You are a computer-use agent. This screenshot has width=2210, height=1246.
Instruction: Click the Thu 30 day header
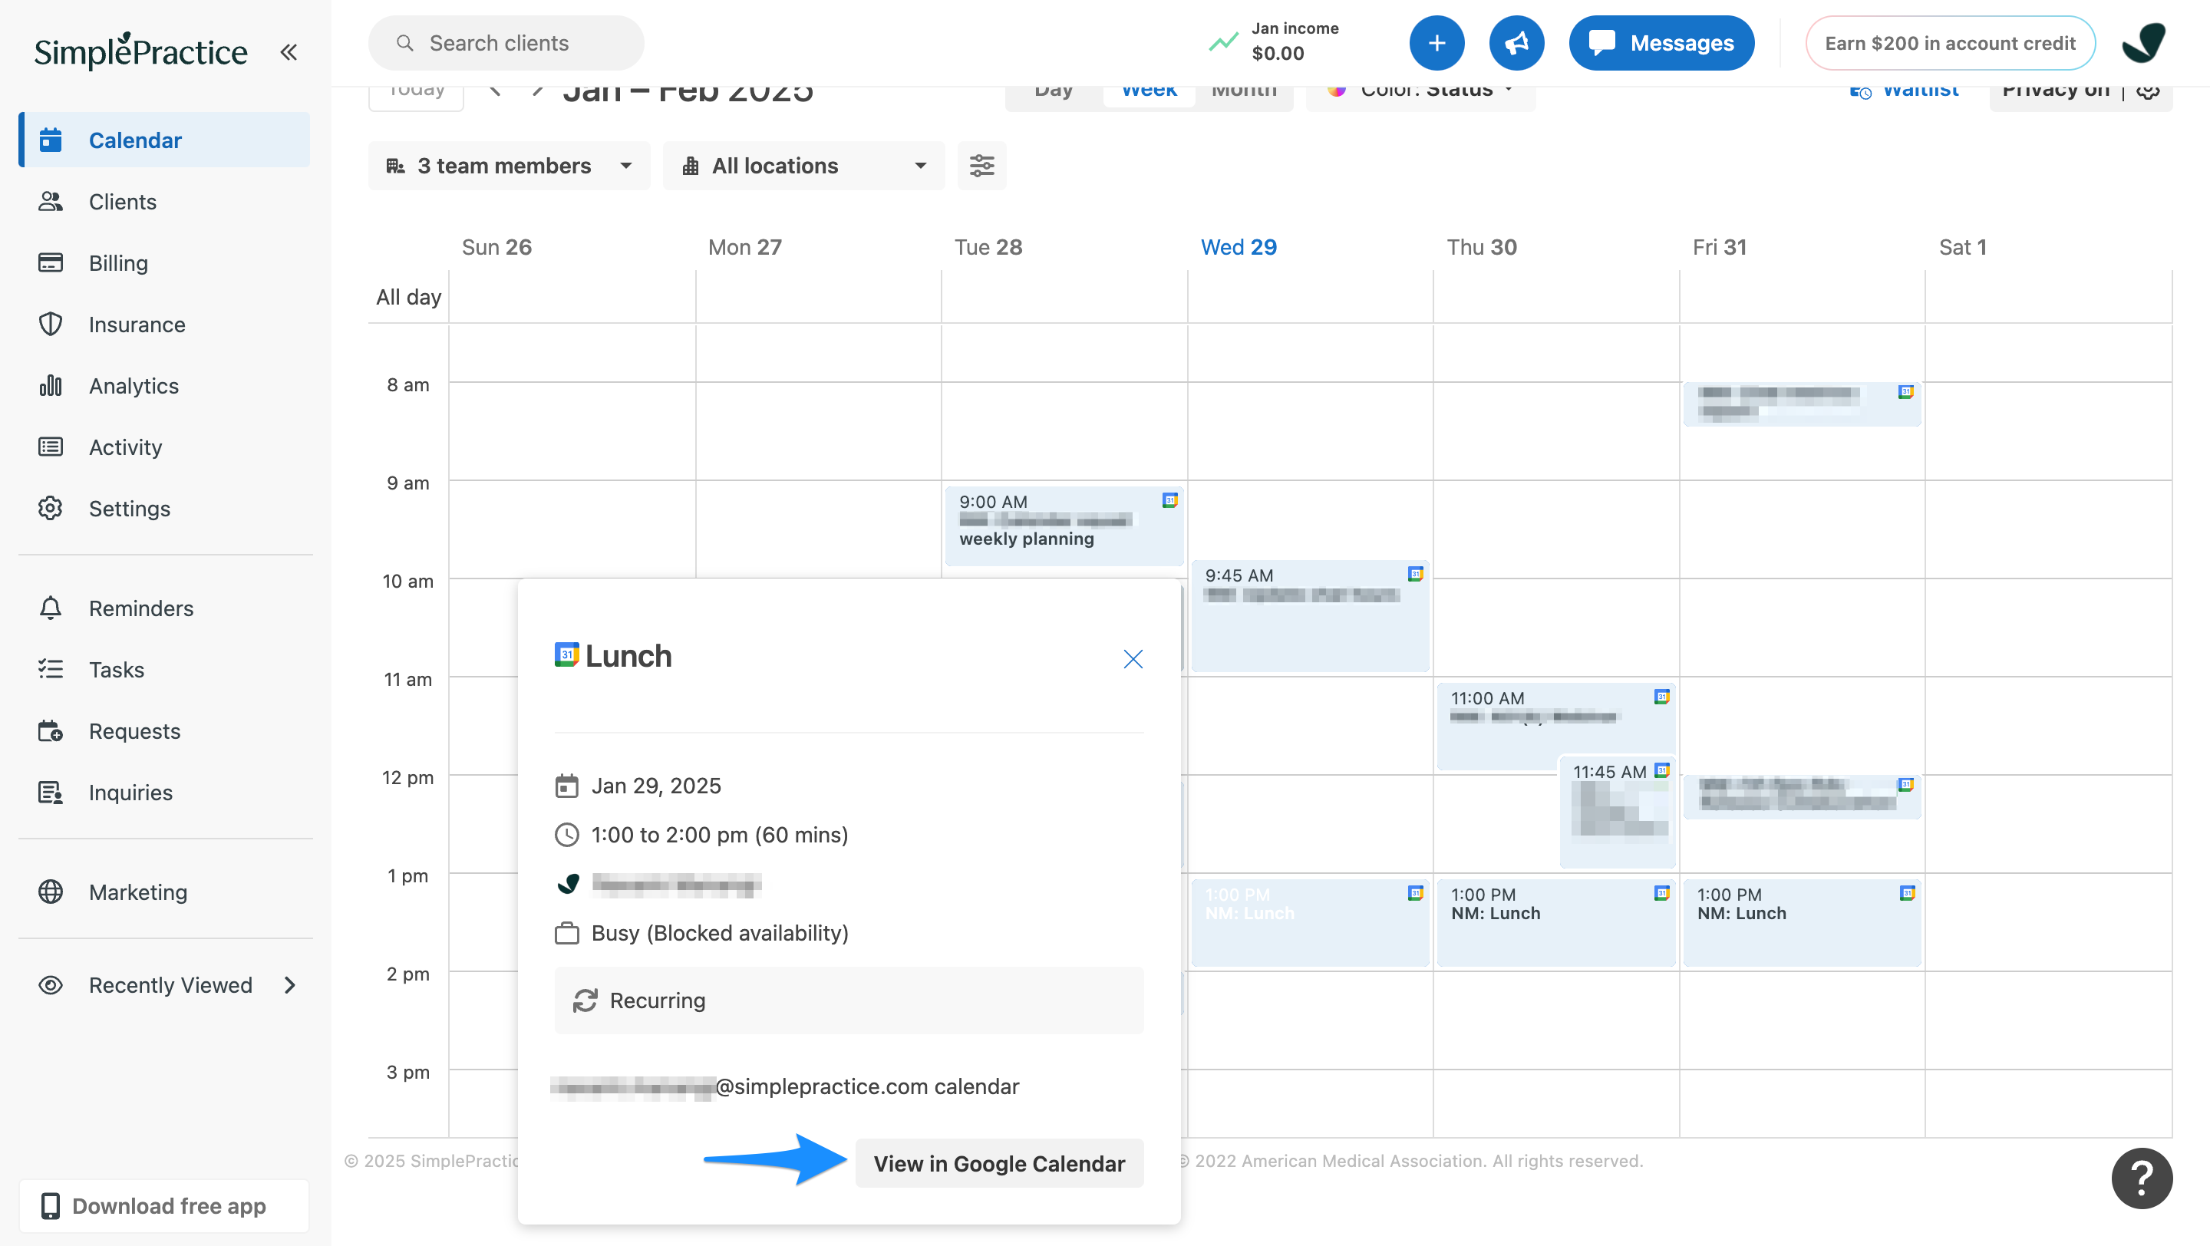tap(1482, 247)
